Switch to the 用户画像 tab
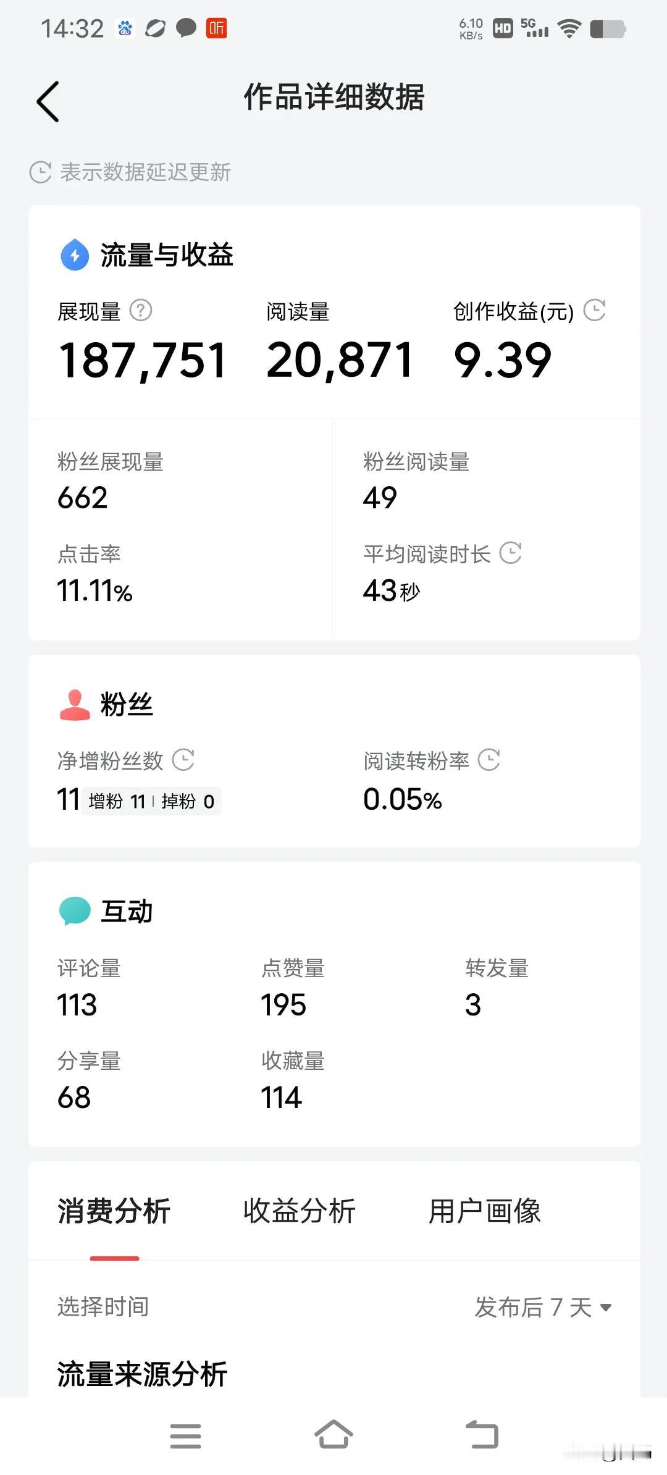The height and width of the screenshot is (1475, 667). [485, 1211]
